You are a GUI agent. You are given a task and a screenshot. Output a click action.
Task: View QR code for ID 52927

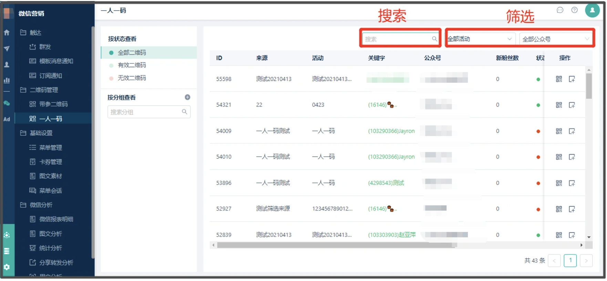pyautogui.click(x=559, y=209)
